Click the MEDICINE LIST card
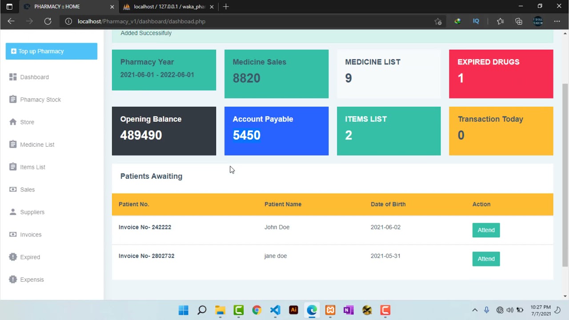 389,74
